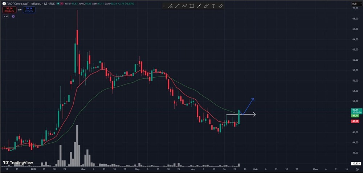Open symbol search via ПАО "Селигдар" title
The image size is (363, 173).
[31, 4]
